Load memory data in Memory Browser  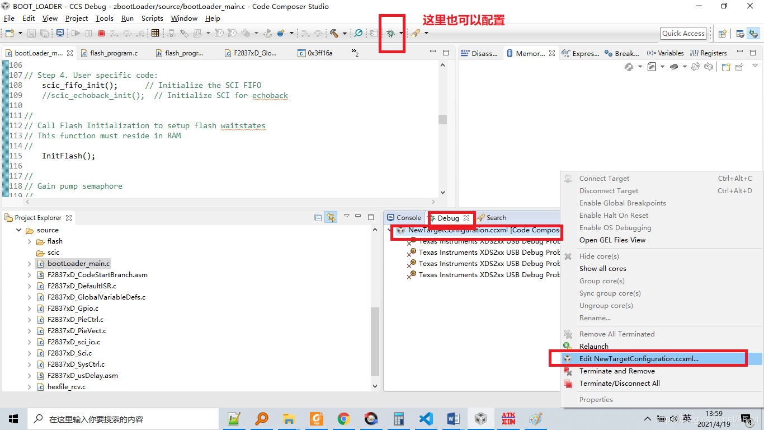pyautogui.click(x=674, y=66)
